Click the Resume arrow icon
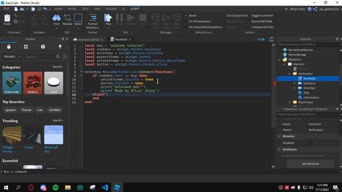Viewport: 342px width, 192px height. (x=131, y=18)
